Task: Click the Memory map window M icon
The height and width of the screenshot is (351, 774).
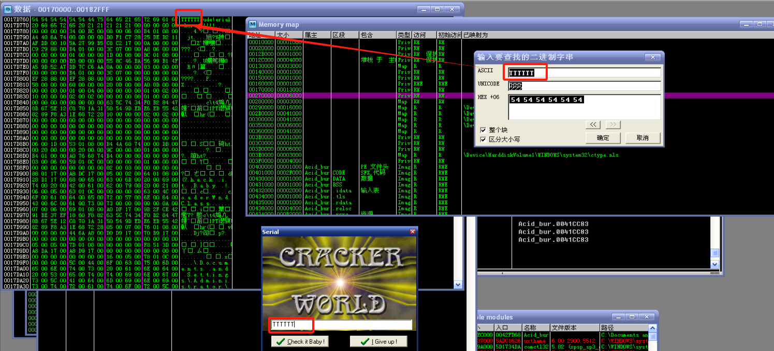Action: click(253, 24)
